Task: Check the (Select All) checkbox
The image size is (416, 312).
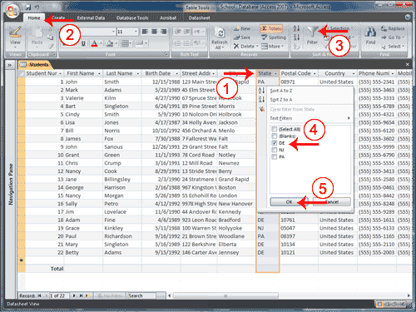Action: (x=275, y=129)
